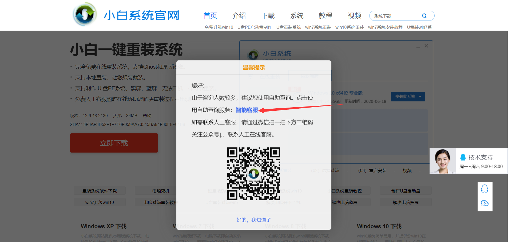Dismiss the dialog via 好的，我知道了
This screenshot has height=242, width=508.
(253, 220)
